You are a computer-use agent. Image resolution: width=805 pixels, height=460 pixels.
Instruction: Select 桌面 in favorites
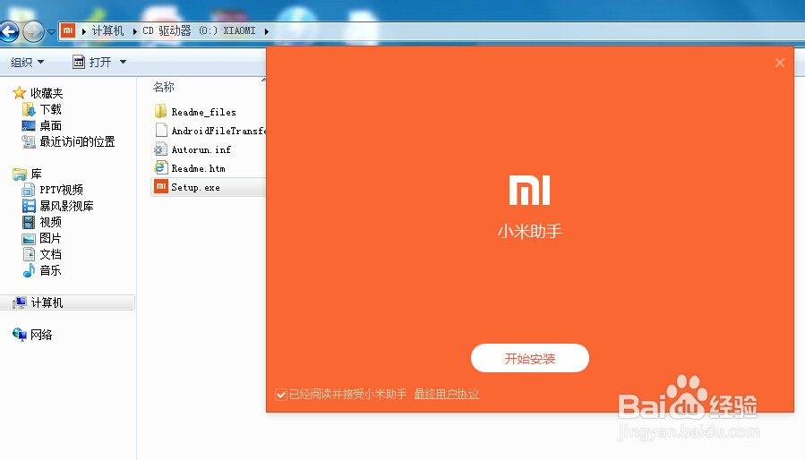[x=51, y=126]
